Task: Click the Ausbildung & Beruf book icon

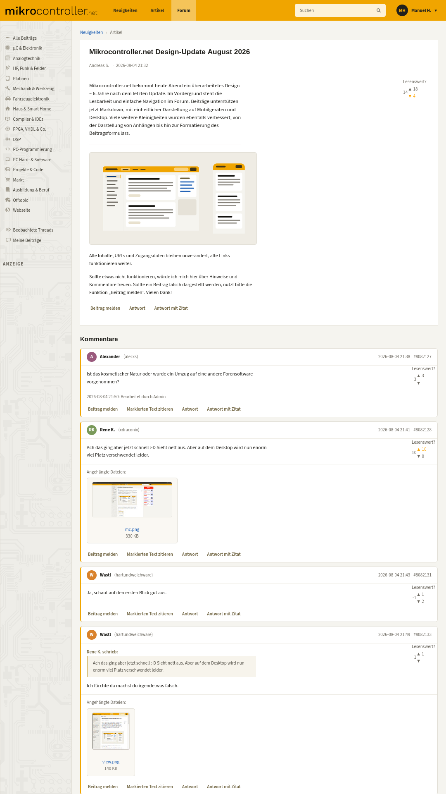Action: tap(7, 190)
